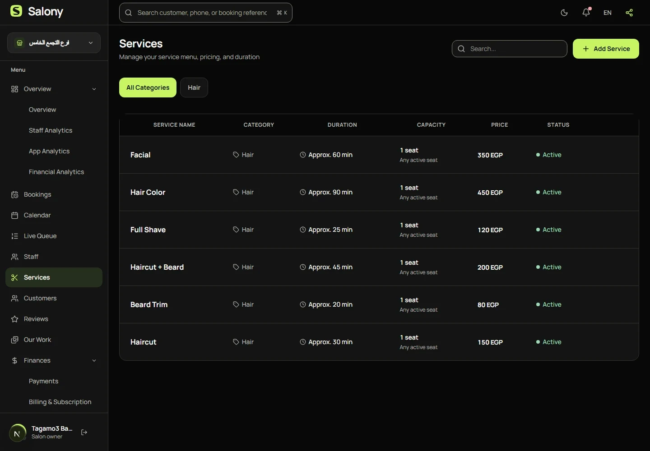The image size is (650, 451).
Task: Collapse the Finances menu chevron
Action: click(94, 360)
